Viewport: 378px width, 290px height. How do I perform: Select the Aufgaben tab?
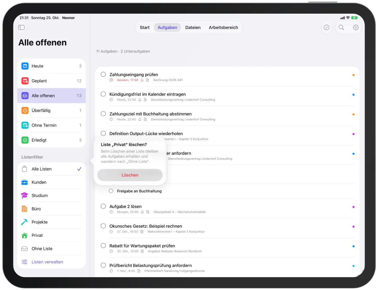167,28
